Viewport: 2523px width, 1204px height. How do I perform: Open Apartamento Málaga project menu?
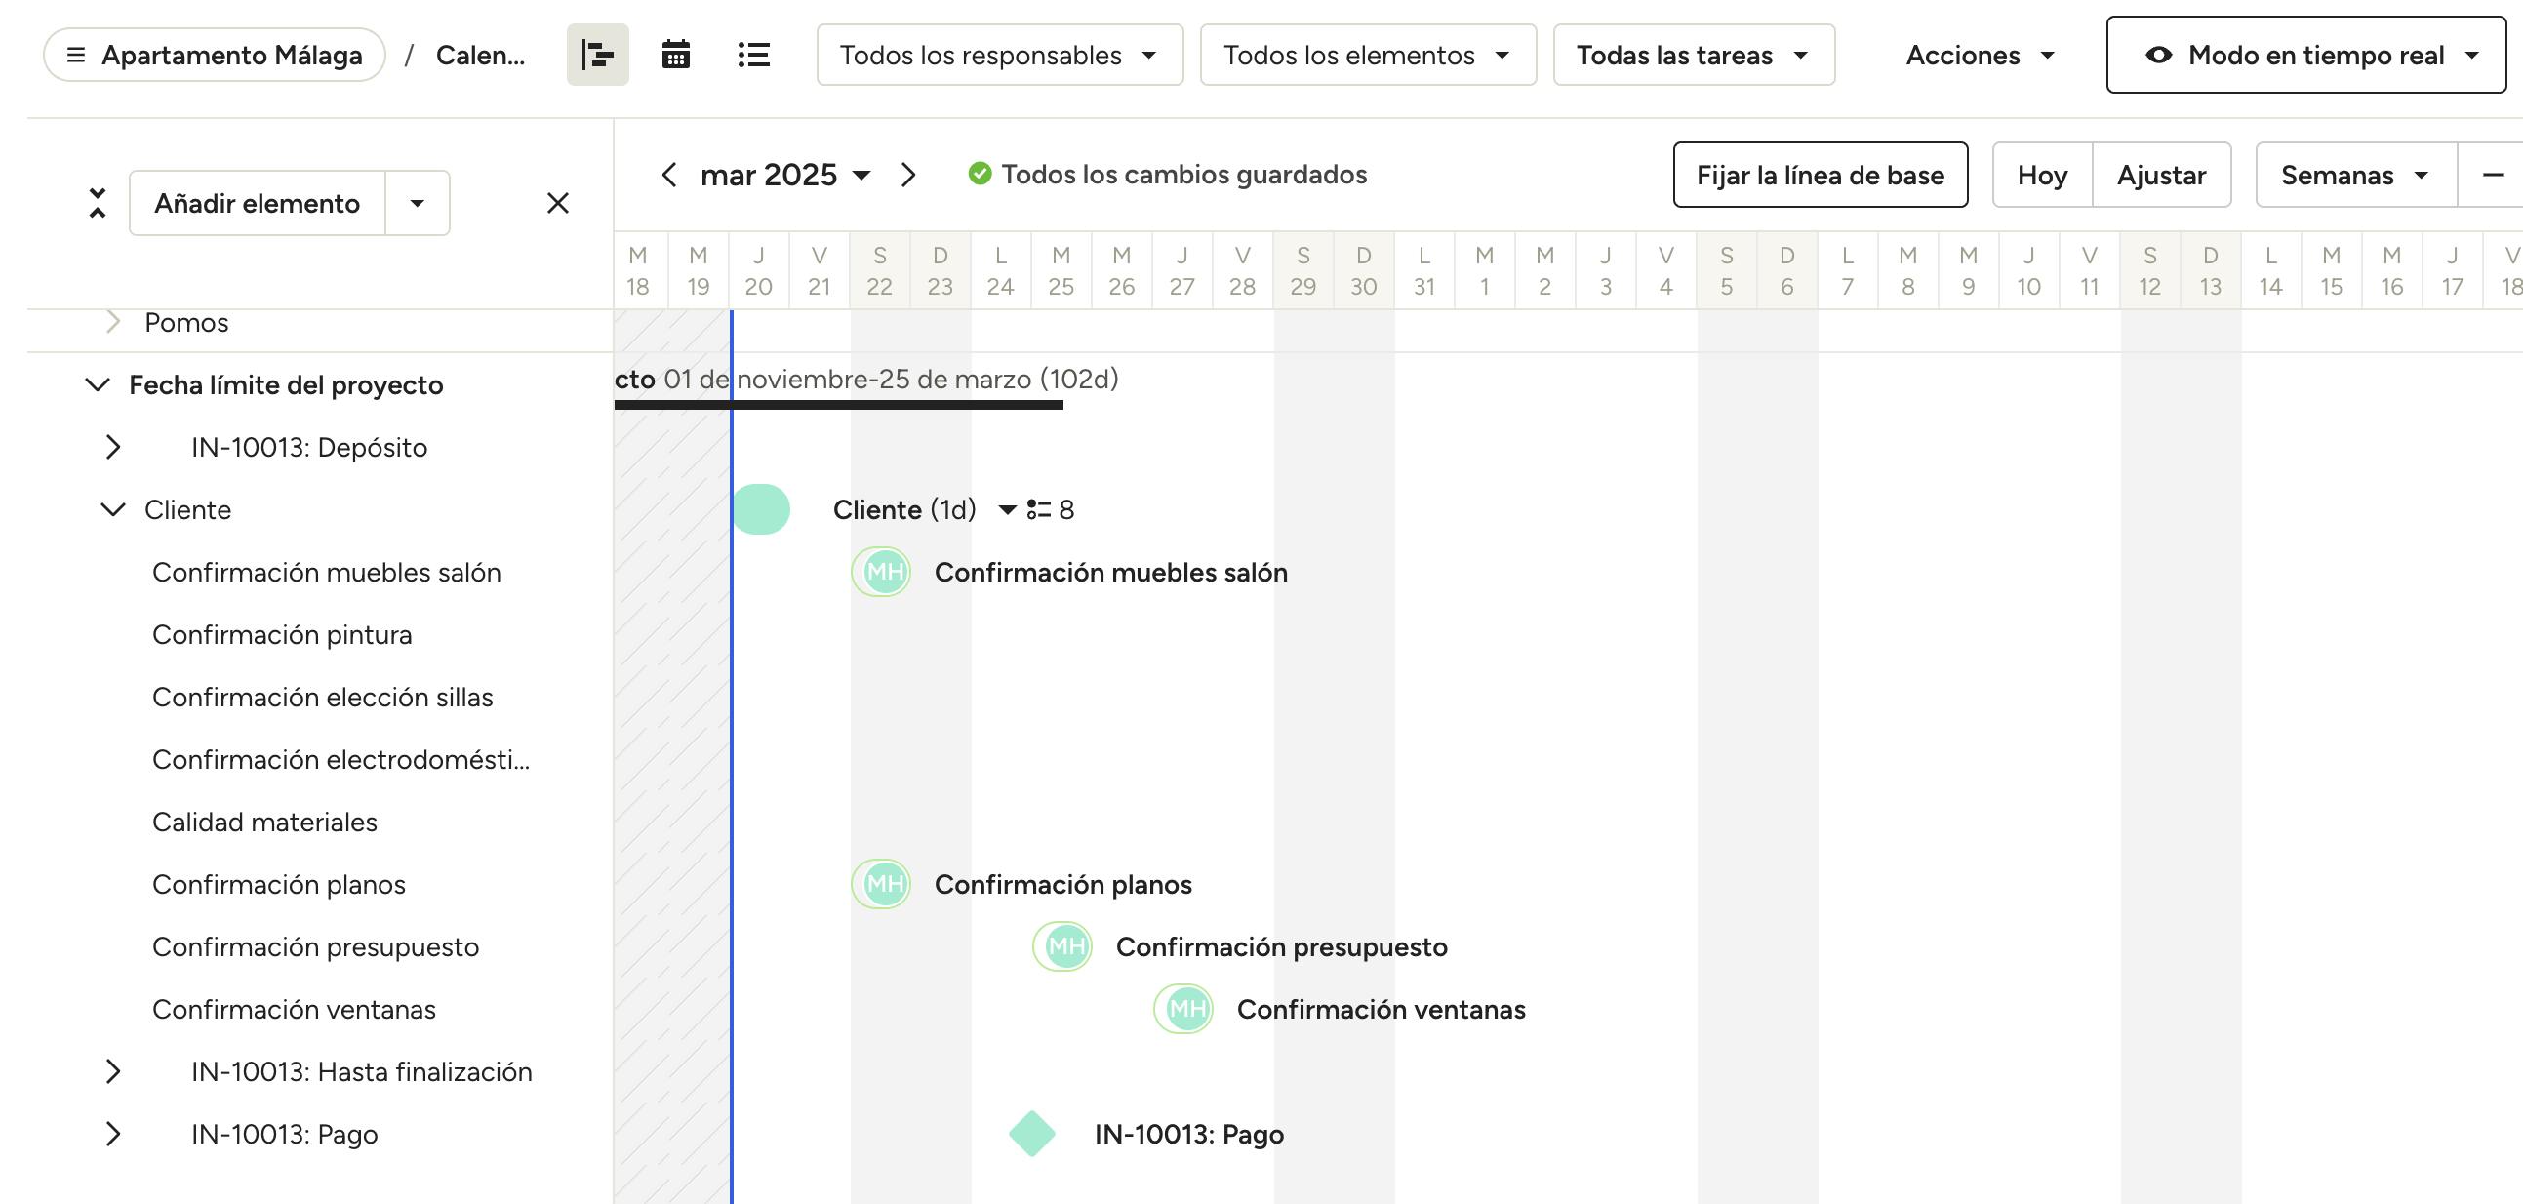tap(215, 55)
